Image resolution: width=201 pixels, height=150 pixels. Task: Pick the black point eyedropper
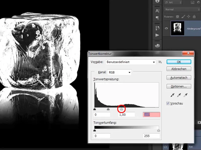pos(172,95)
